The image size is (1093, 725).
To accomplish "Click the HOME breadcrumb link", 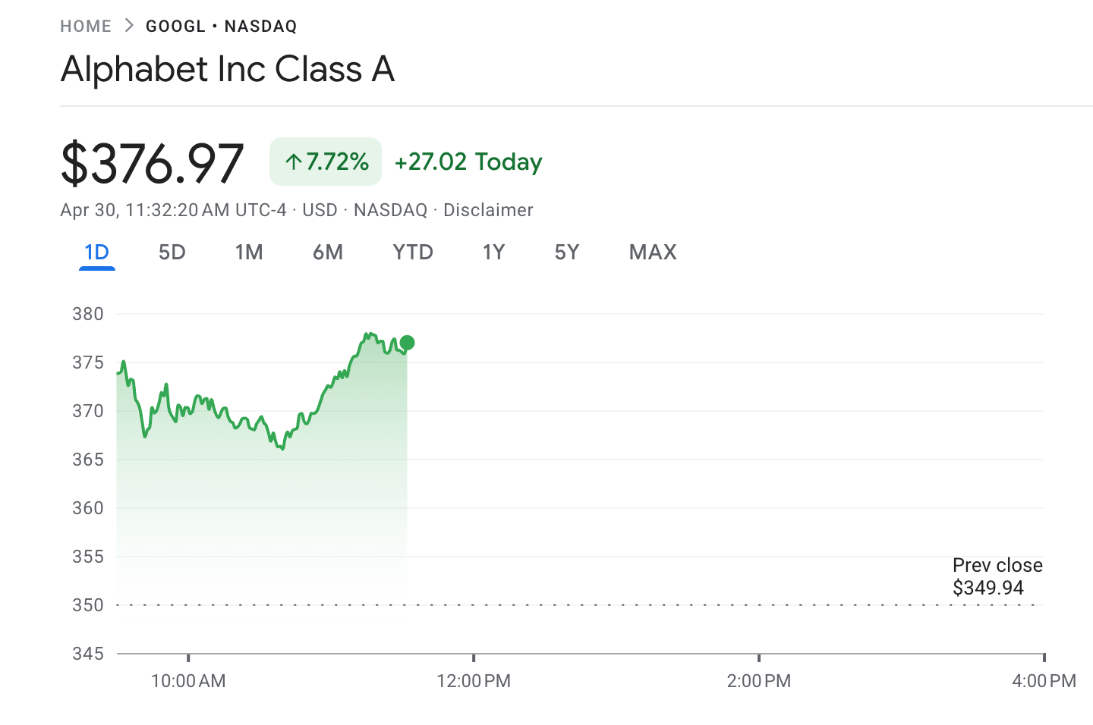I will tap(86, 27).
